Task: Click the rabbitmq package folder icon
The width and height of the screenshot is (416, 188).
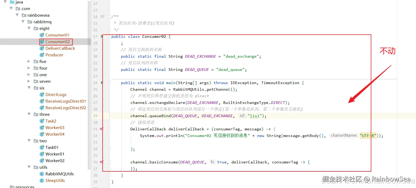Action: click(x=30, y=22)
